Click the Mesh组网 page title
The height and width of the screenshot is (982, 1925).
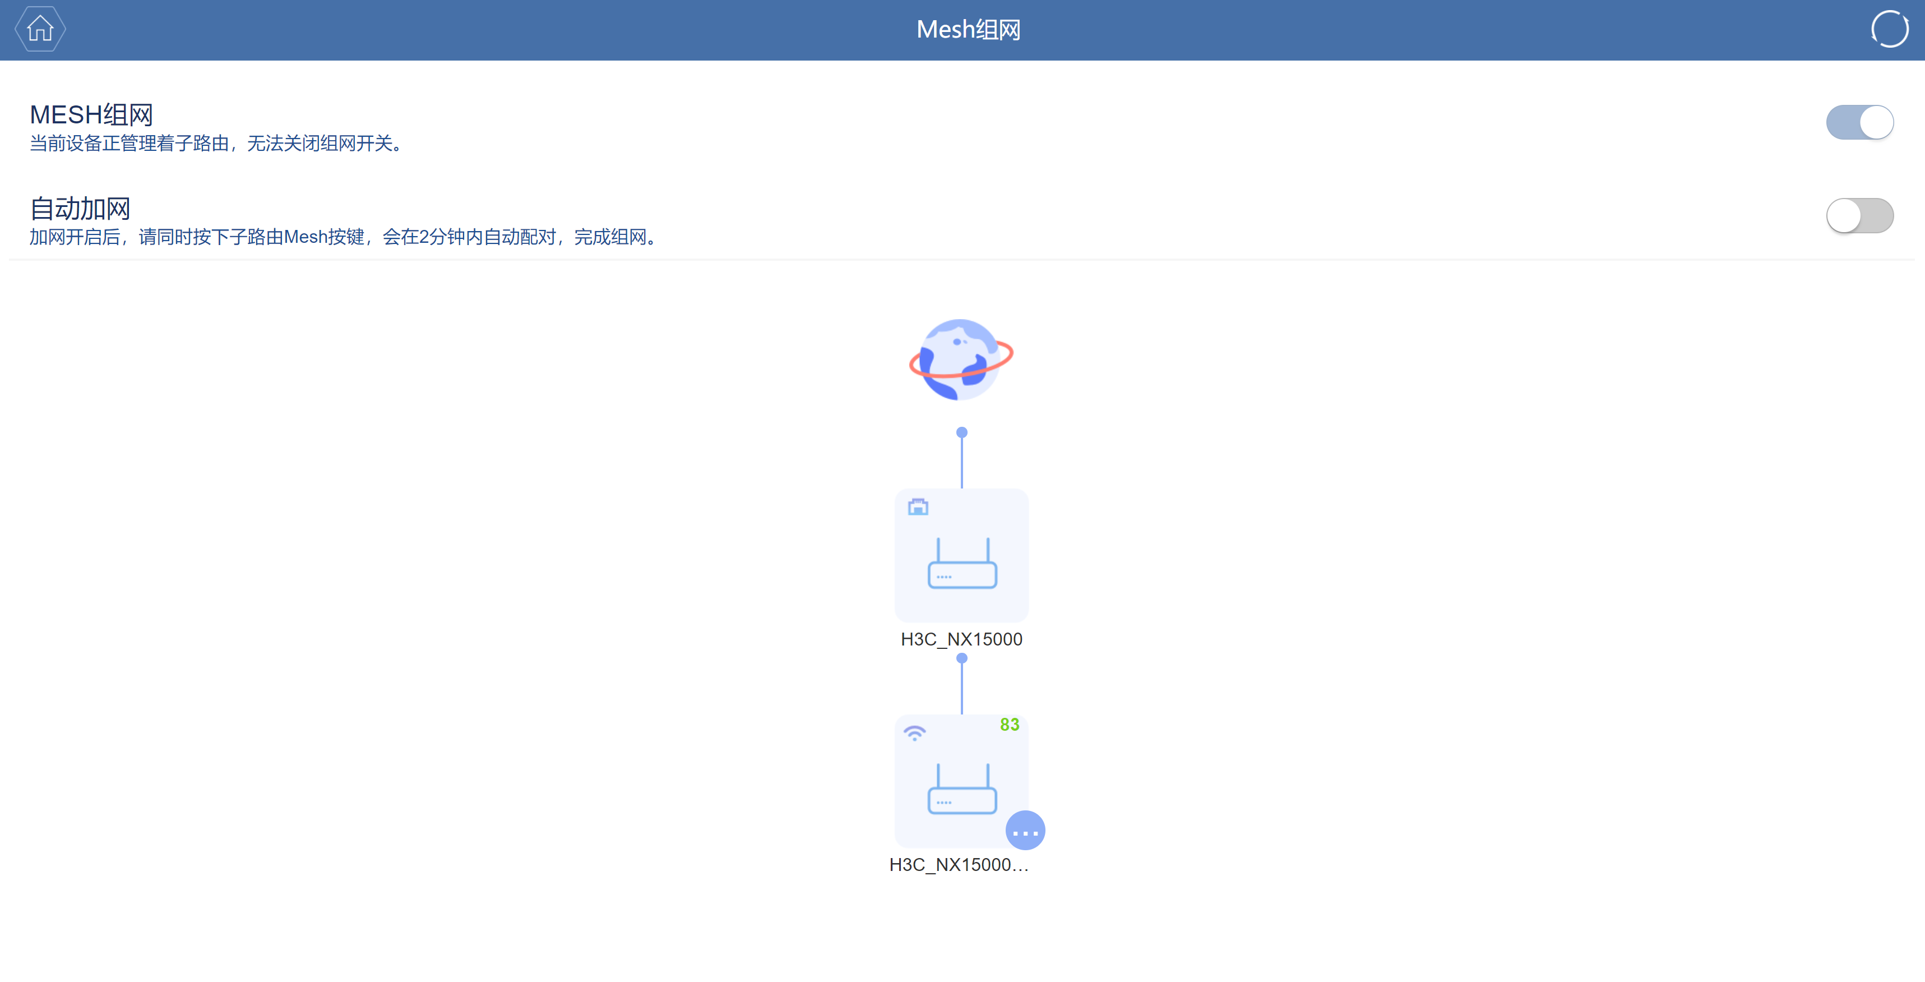click(969, 30)
